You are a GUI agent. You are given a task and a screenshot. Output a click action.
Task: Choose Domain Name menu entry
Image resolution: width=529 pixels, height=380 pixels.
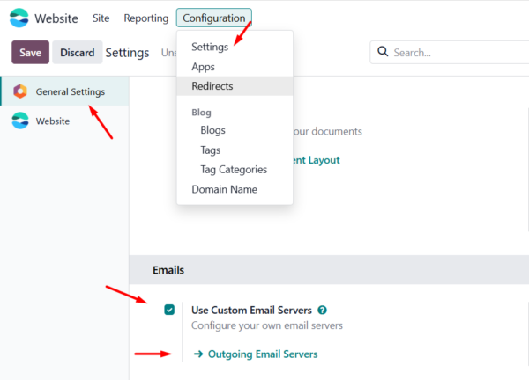point(224,189)
